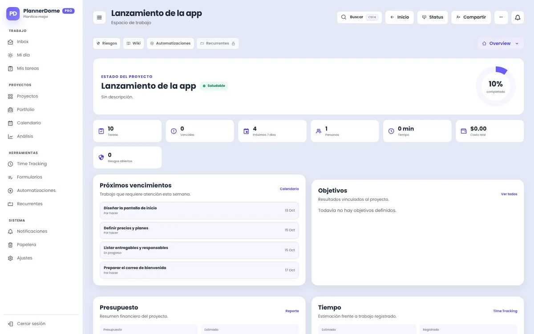Click the Tareas stat card checklist icon
Image resolution: width=534 pixels, height=334 pixels.
point(101,131)
